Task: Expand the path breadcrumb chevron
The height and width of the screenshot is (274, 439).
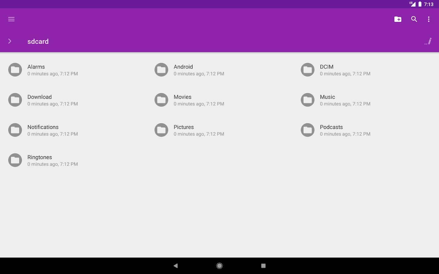Action: [x=10, y=41]
